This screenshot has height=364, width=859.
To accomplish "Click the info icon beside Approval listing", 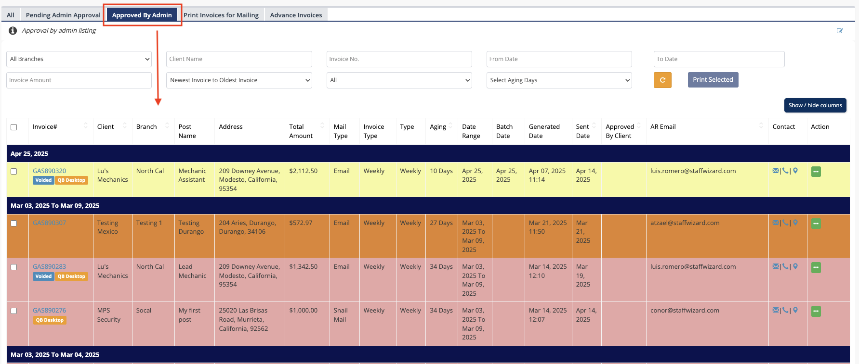I will 13,31.
